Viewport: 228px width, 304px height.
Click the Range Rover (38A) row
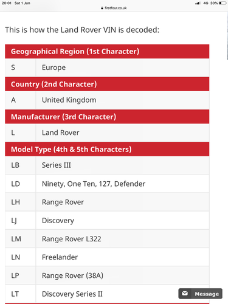pyautogui.click(x=107, y=275)
